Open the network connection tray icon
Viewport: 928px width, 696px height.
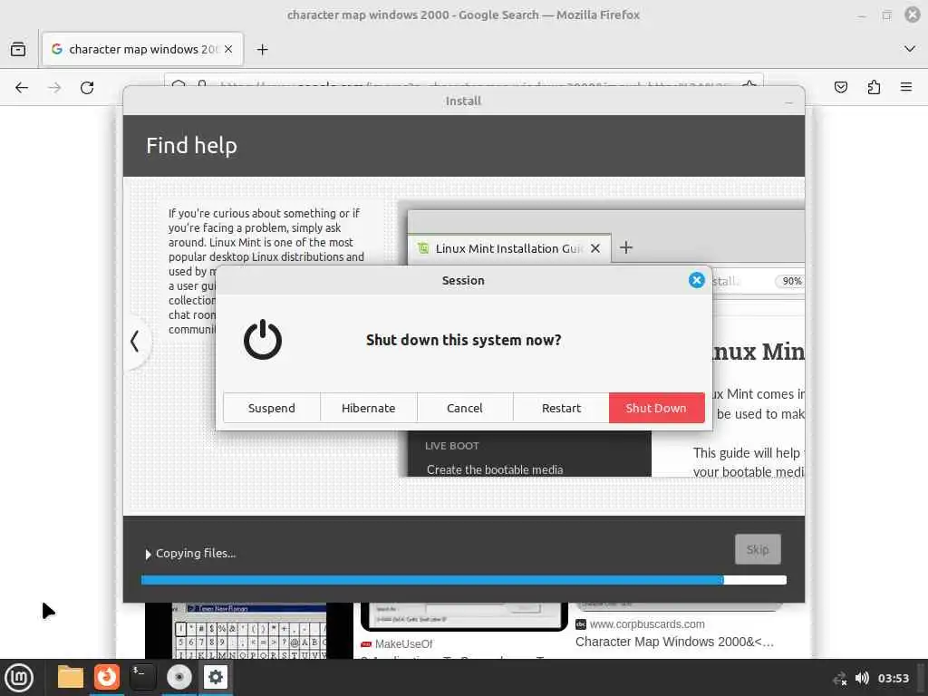(840, 678)
